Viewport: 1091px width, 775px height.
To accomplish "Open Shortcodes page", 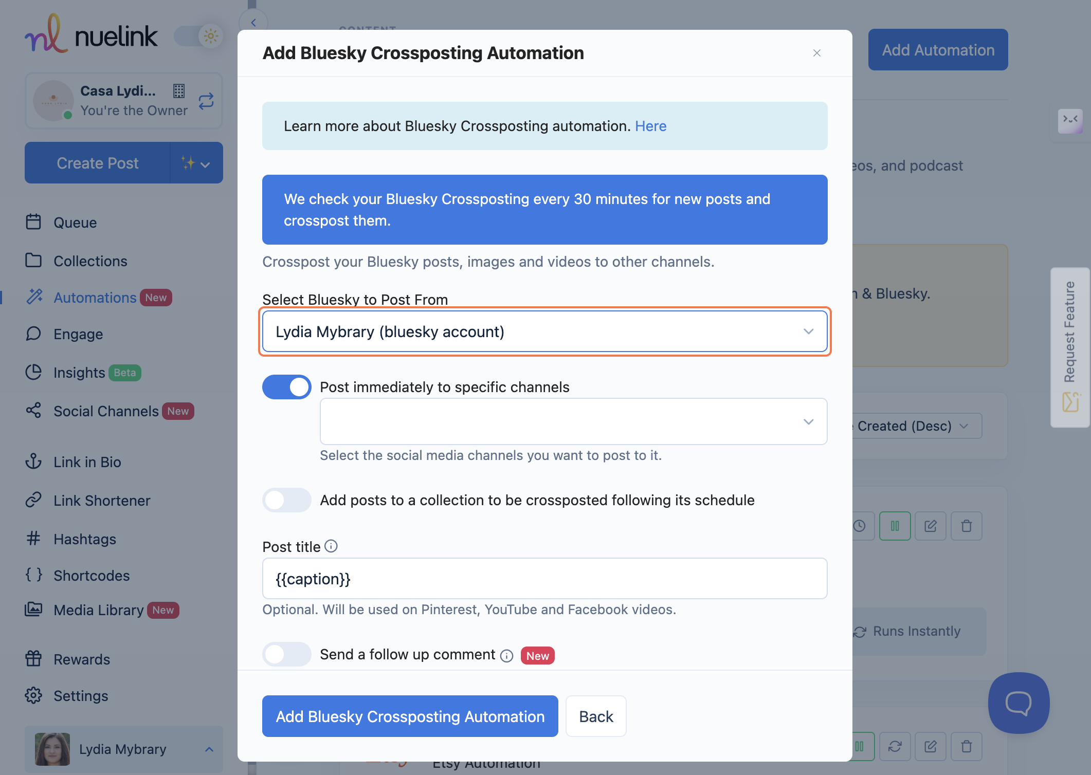I will (92, 576).
